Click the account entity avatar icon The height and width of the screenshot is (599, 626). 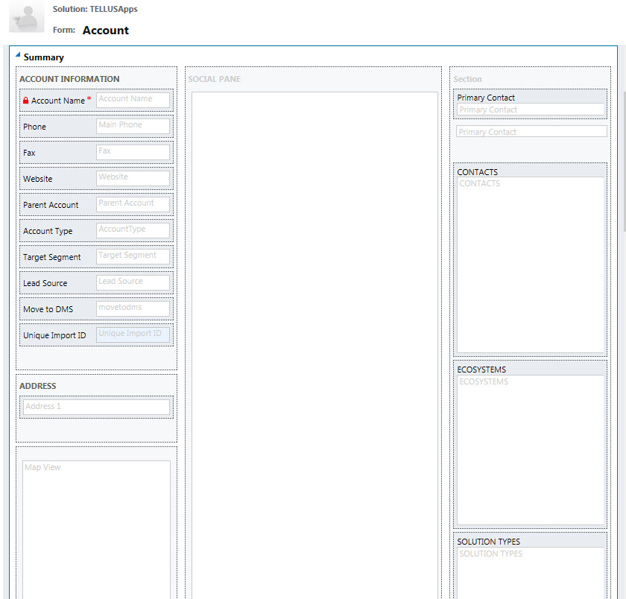tap(27, 18)
